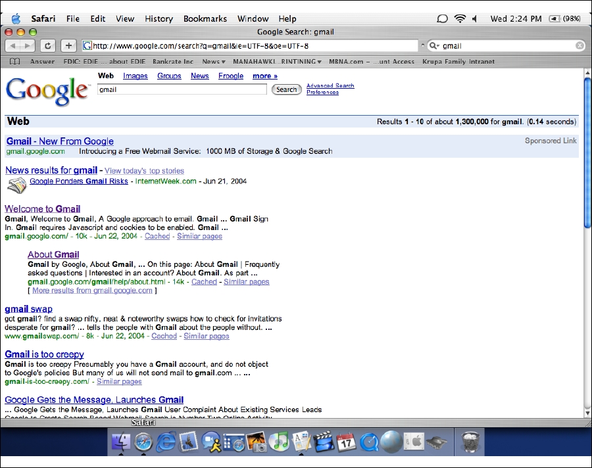
Task: Launch iPhoto from the Dock
Action: (x=257, y=442)
